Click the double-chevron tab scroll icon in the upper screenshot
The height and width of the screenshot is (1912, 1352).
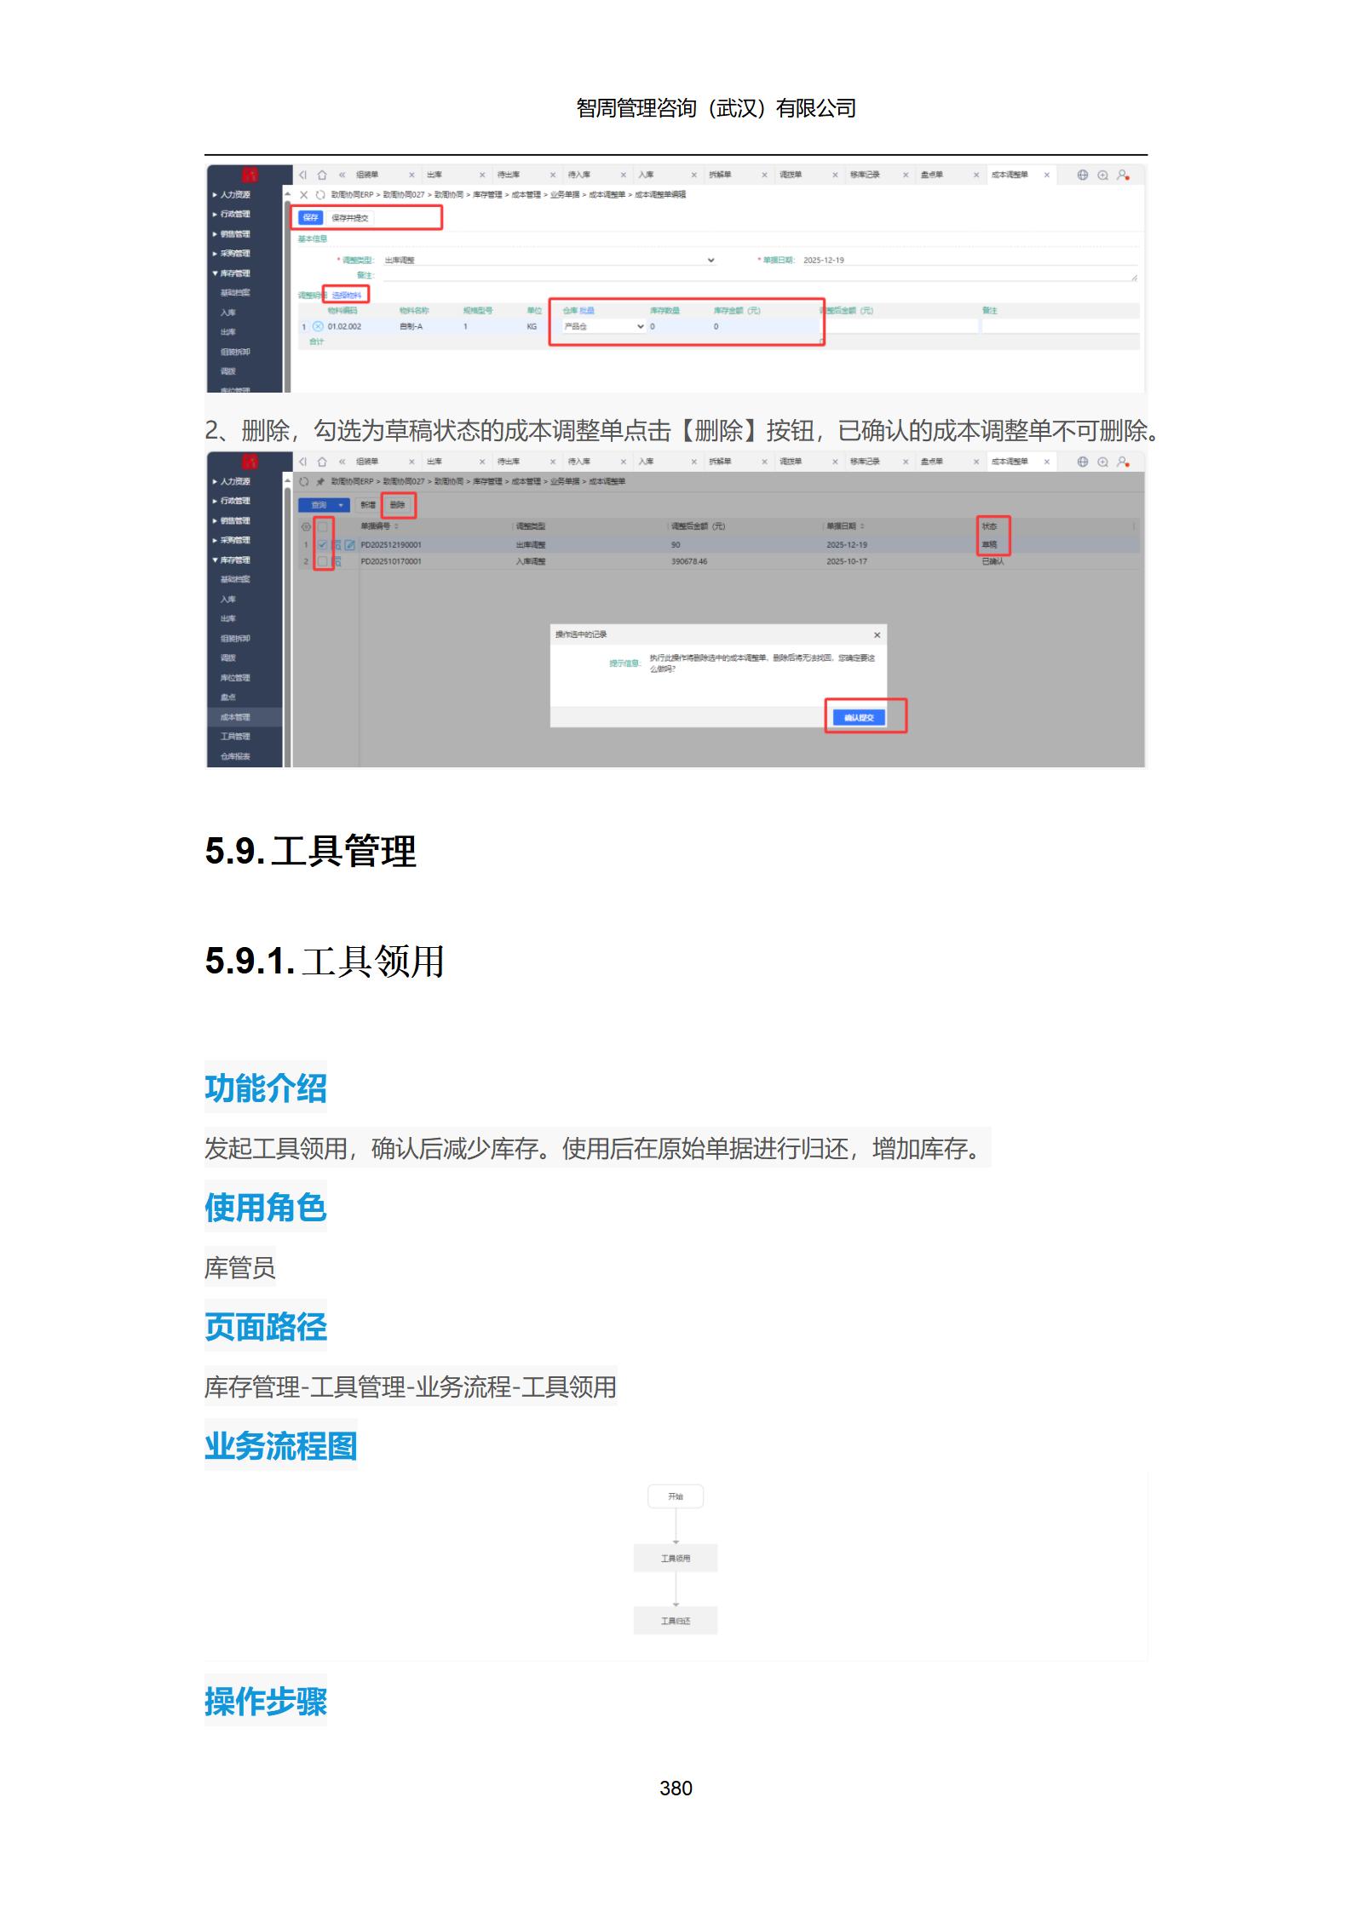[x=342, y=175]
